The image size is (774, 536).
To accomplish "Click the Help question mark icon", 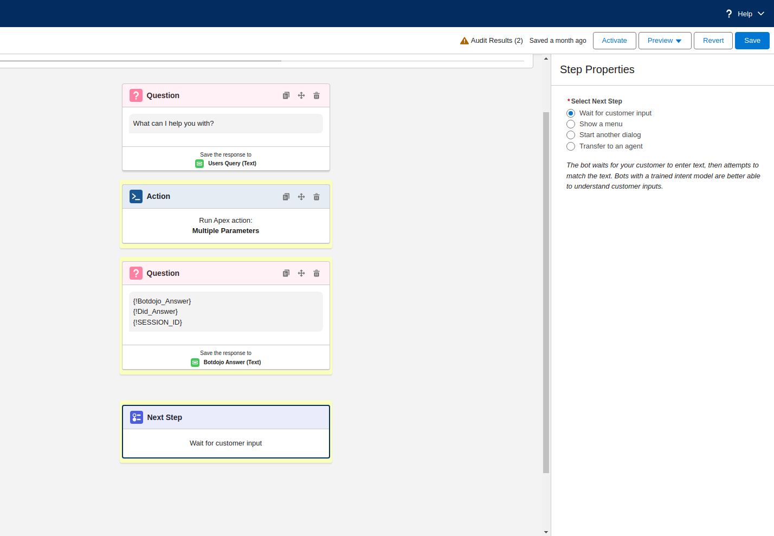I will pos(729,14).
